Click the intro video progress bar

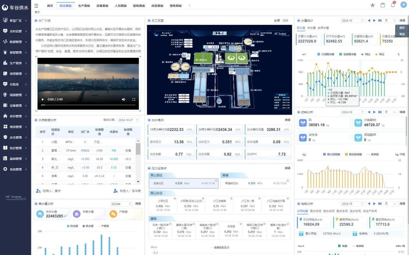(x=88, y=105)
